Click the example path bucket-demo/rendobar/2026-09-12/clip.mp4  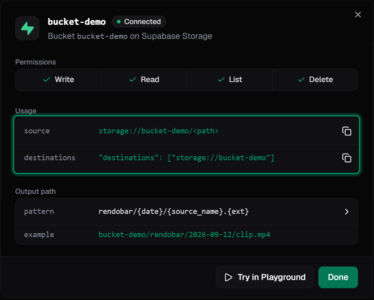point(184,235)
